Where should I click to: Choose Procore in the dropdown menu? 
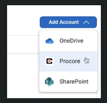(x=68, y=61)
